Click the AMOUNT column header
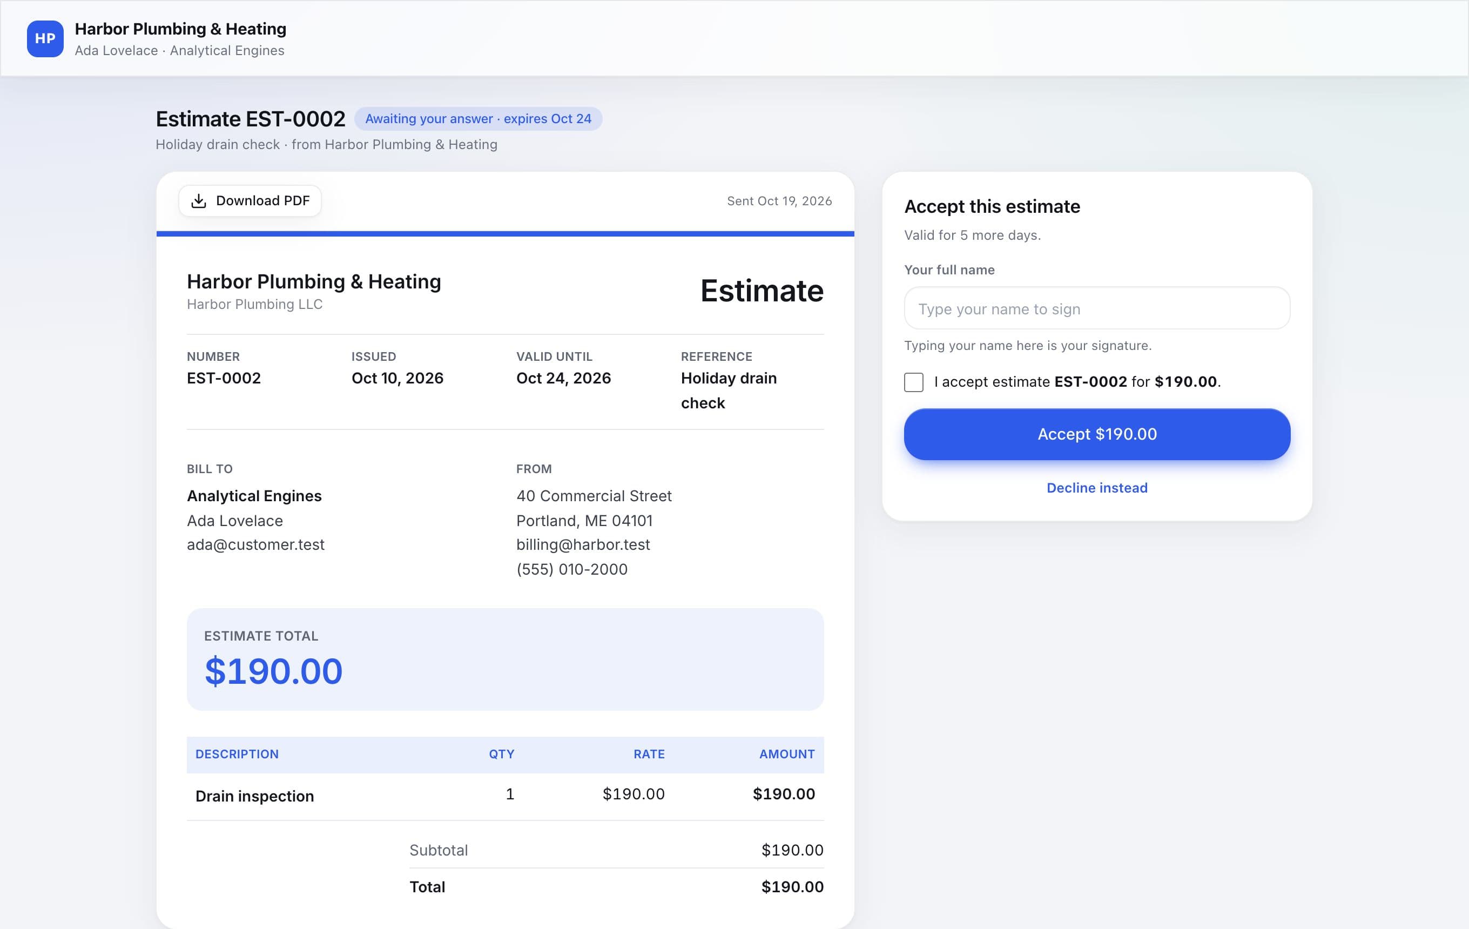The height and width of the screenshot is (929, 1469). (x=787, y=755)
